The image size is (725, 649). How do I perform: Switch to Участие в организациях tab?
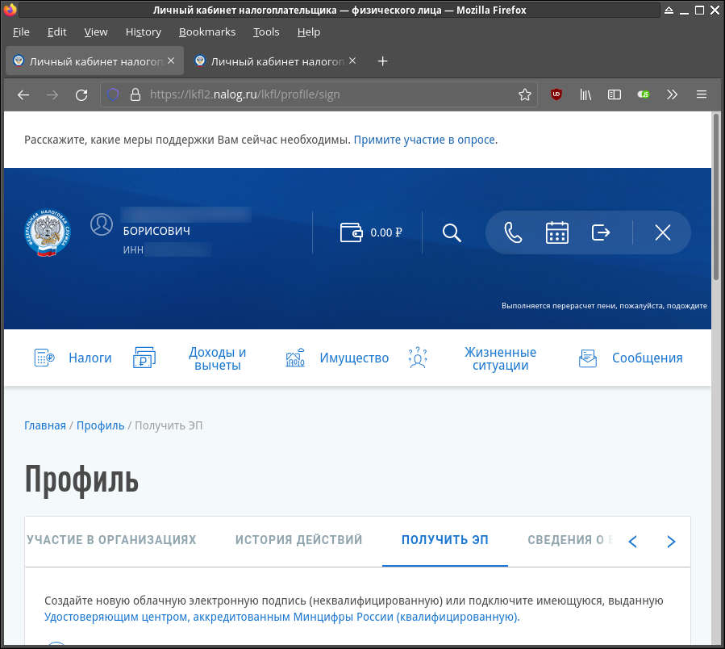(x=111, y=540)
